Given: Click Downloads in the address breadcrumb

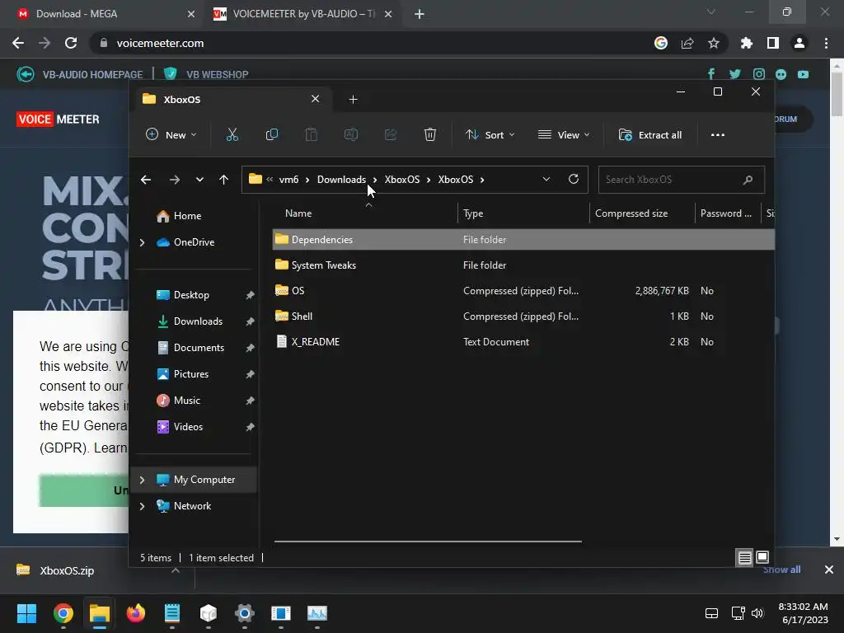Looking at the screenshot, I should point(341,179).
